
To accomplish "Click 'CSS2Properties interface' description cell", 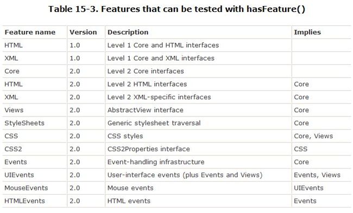I will click(x=149, y=149).
